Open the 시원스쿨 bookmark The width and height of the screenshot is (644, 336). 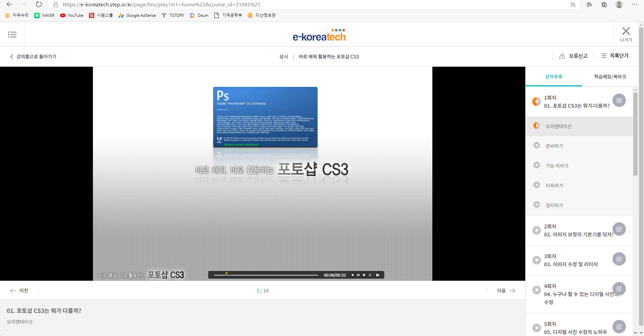pos(101,15)
